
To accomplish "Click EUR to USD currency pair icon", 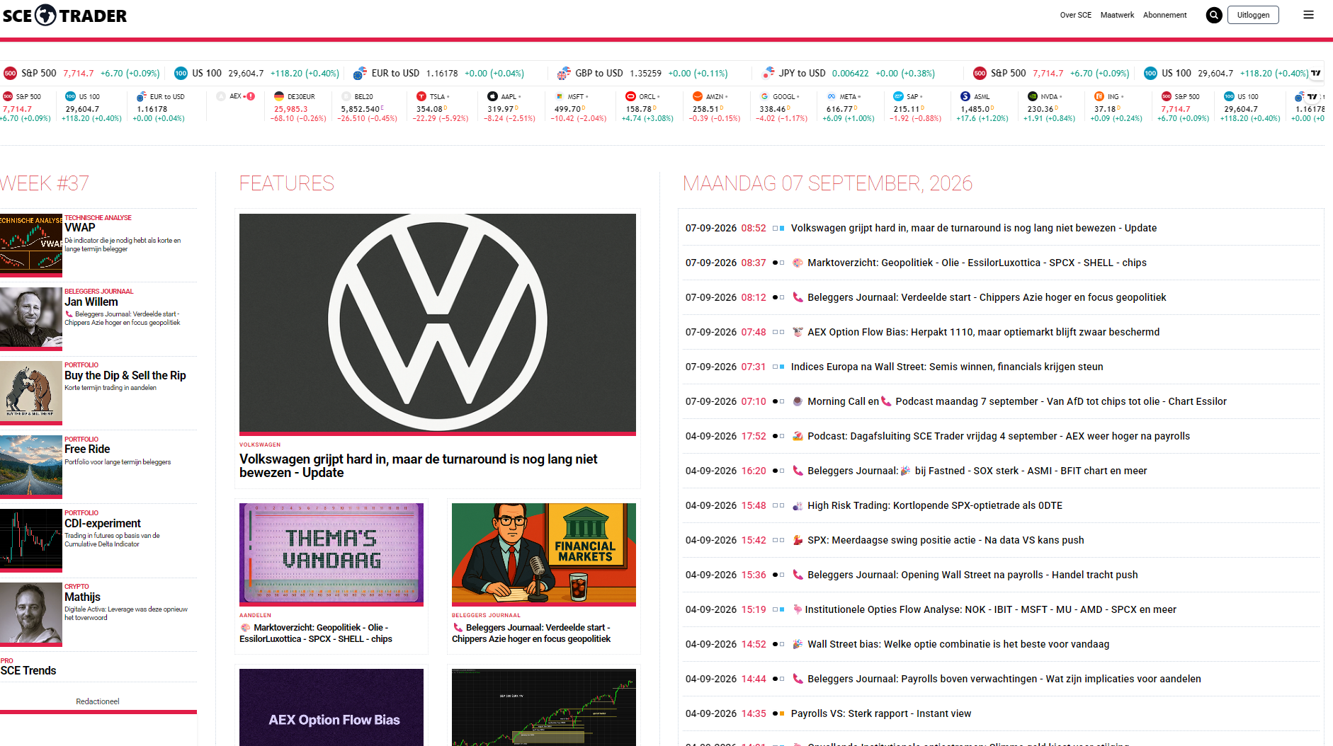I will click(x=360, y=73).
